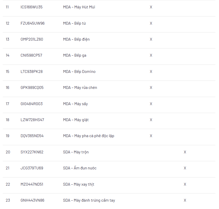Image resolution: width=219 pixels, height=209 pixels.
Task: Select code JCG379TU69
Action: (32, 168)
